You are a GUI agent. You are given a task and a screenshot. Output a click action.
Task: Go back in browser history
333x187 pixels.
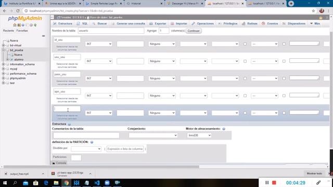pyautogui.click(x=5, y=11)
